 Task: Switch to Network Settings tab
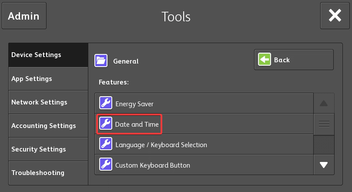click(48, 102)
